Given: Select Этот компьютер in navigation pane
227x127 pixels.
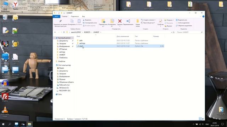Looking at the screenshot, I should pyautogui.click(x=65, y=65).
